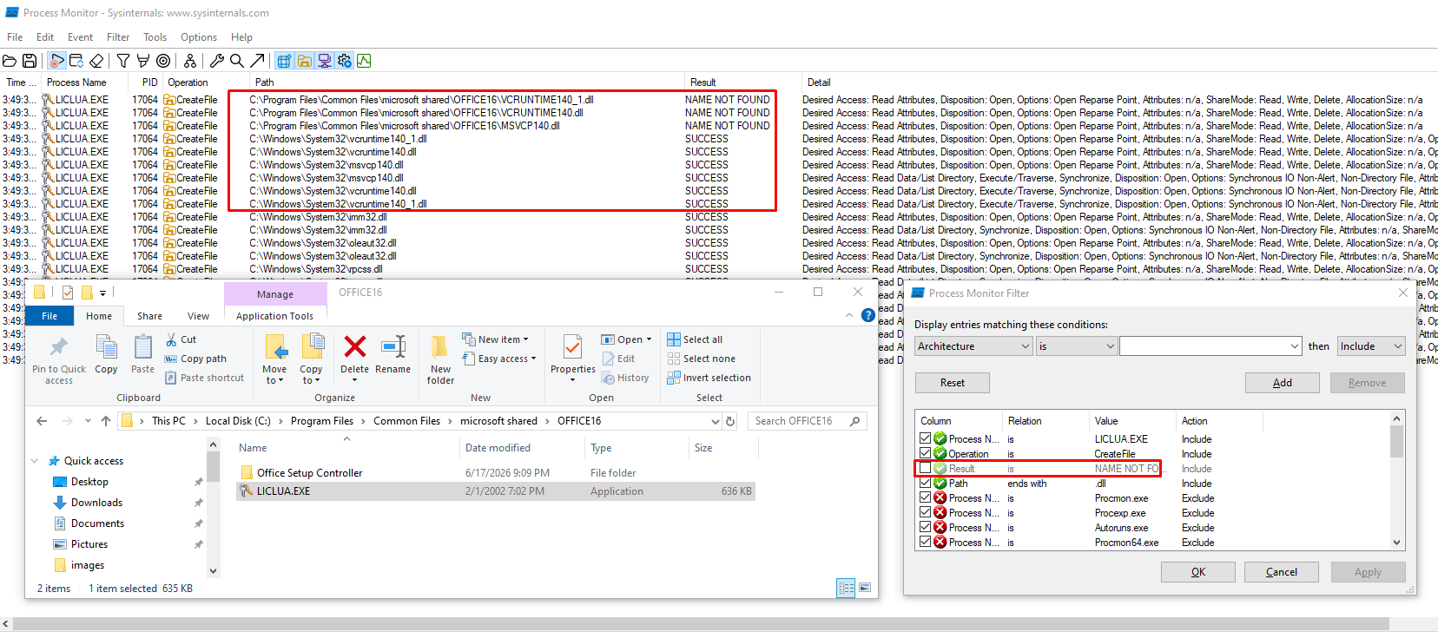Switch to the Explorer View tab
This screenshot has height=632, width=1438.
pos(198,316)
